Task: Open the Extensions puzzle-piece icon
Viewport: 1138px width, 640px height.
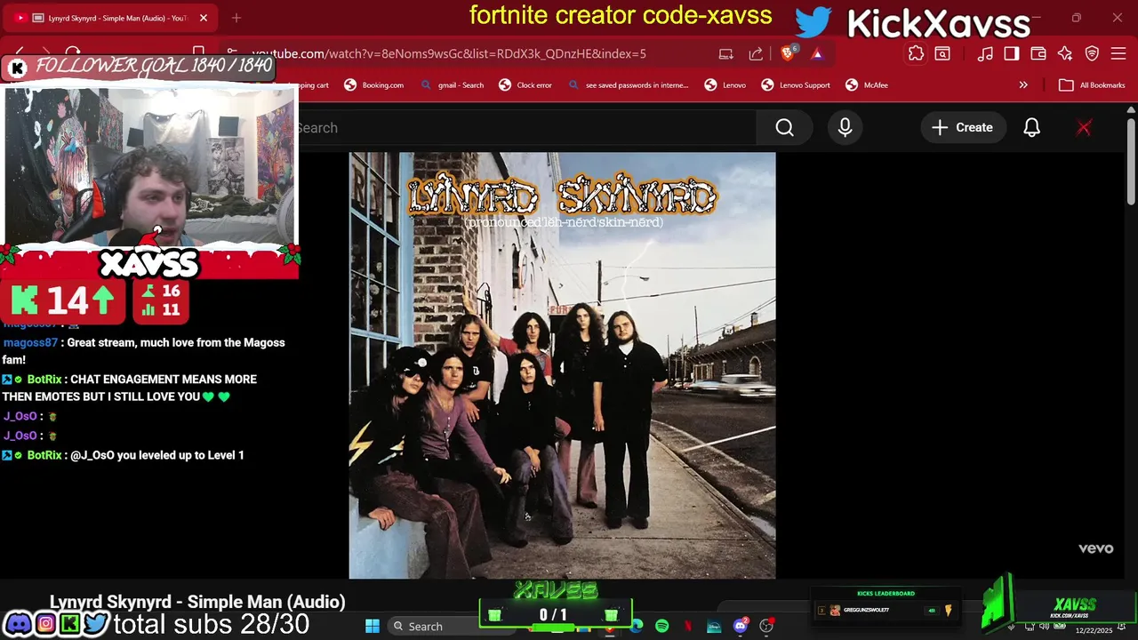Action: point(916,53)
